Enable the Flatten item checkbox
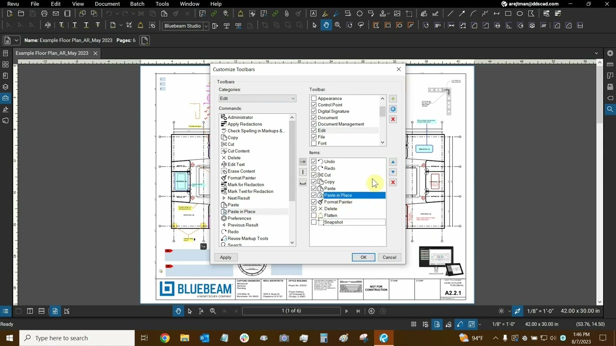 click(314, 215)
